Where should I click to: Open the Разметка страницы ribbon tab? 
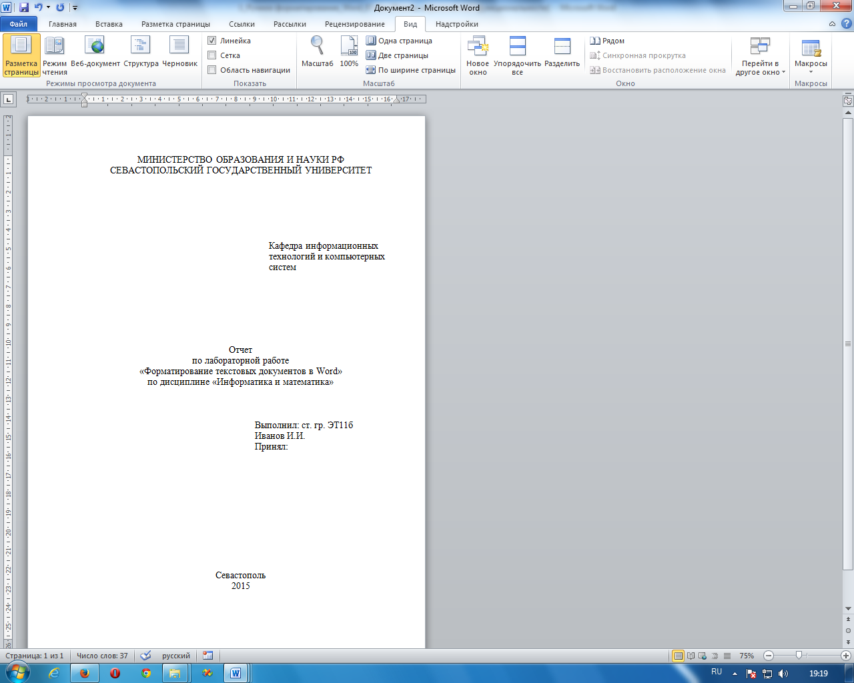(175, 24)
